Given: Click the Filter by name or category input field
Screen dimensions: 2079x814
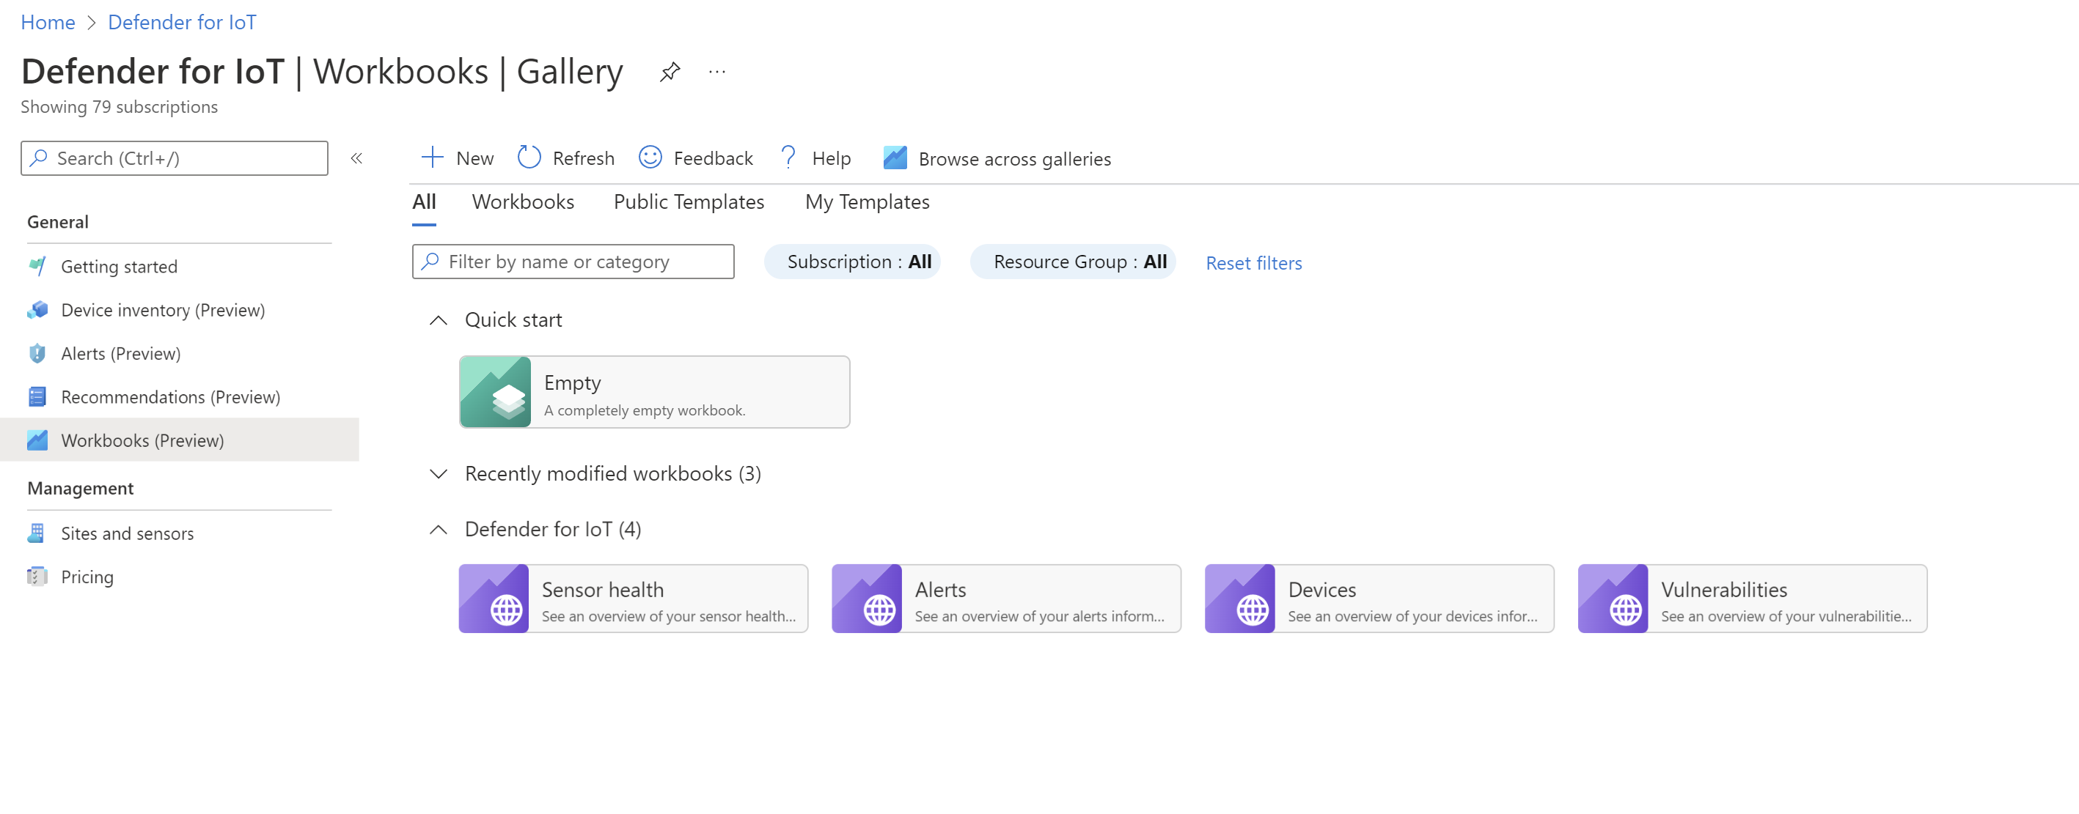Looking at the screenshot, I should 573,260.
